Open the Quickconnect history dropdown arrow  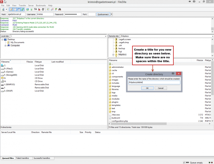click(112, 14)
